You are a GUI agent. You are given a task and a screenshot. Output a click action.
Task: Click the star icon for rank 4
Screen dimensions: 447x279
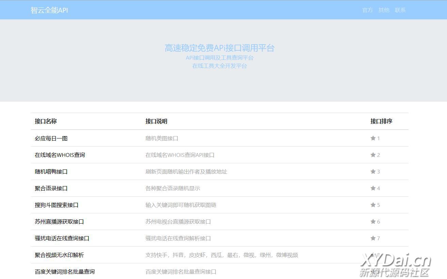pyautogui.click(x=373, y=188)
